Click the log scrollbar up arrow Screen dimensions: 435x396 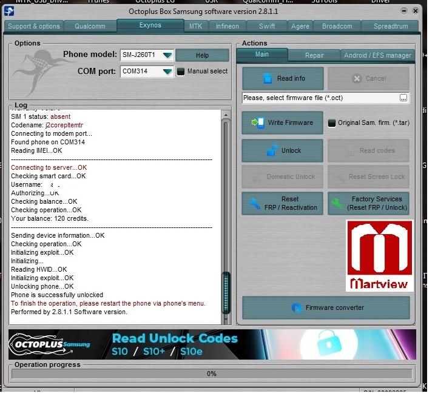228,115
